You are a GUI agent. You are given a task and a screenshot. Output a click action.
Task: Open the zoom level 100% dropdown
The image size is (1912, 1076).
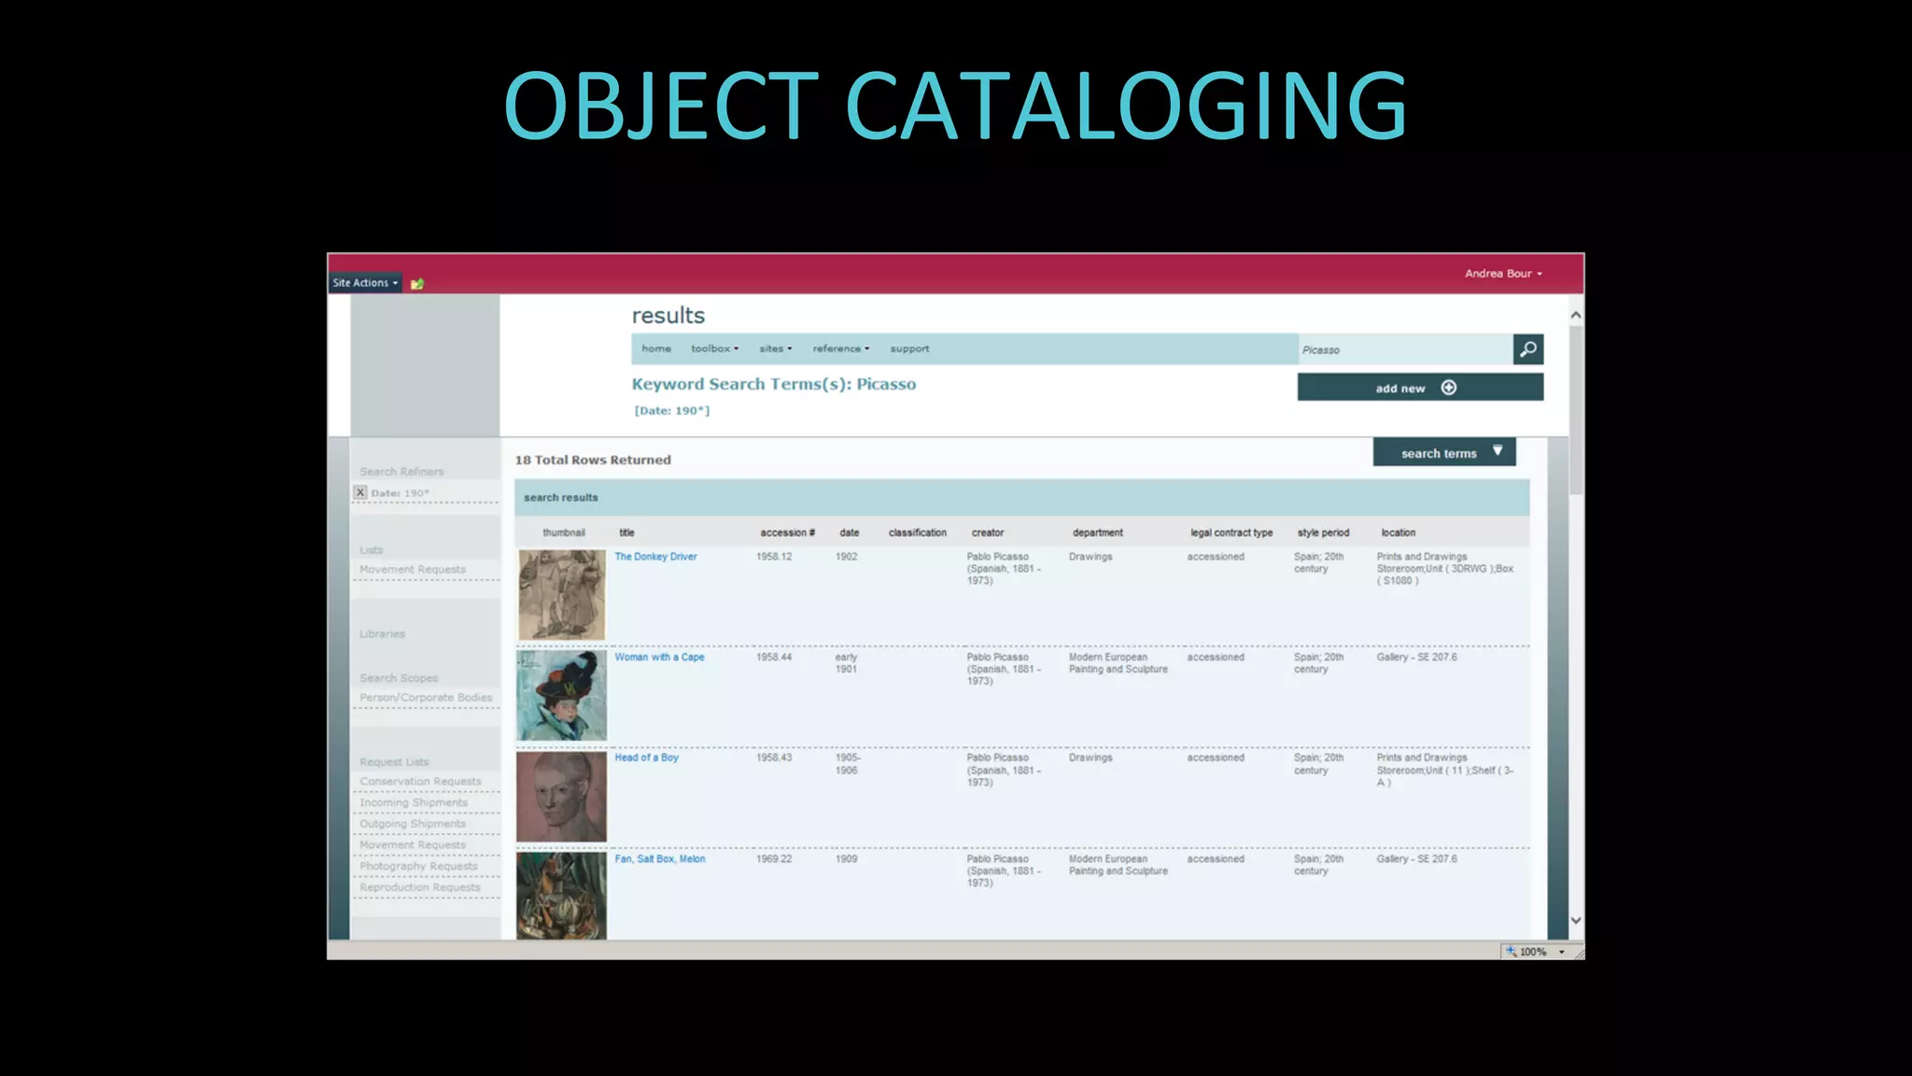click(x=1561, y=952)
